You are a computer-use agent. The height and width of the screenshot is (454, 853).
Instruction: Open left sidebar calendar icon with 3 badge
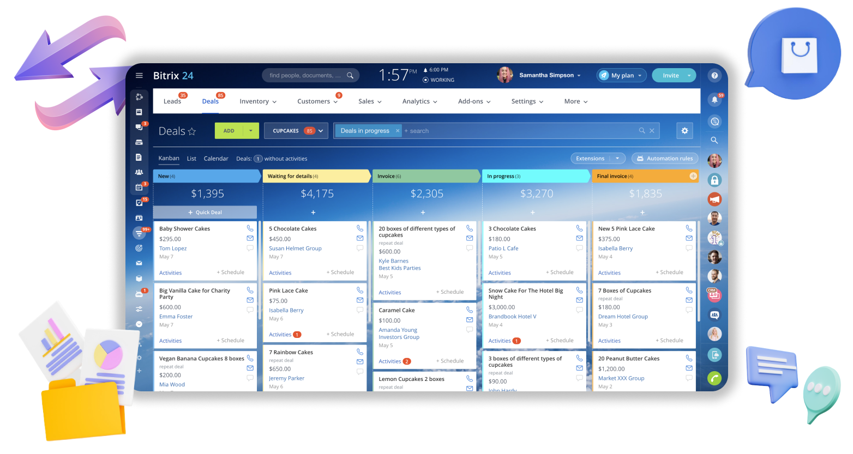pyautogui.click(x=139, y=187)
